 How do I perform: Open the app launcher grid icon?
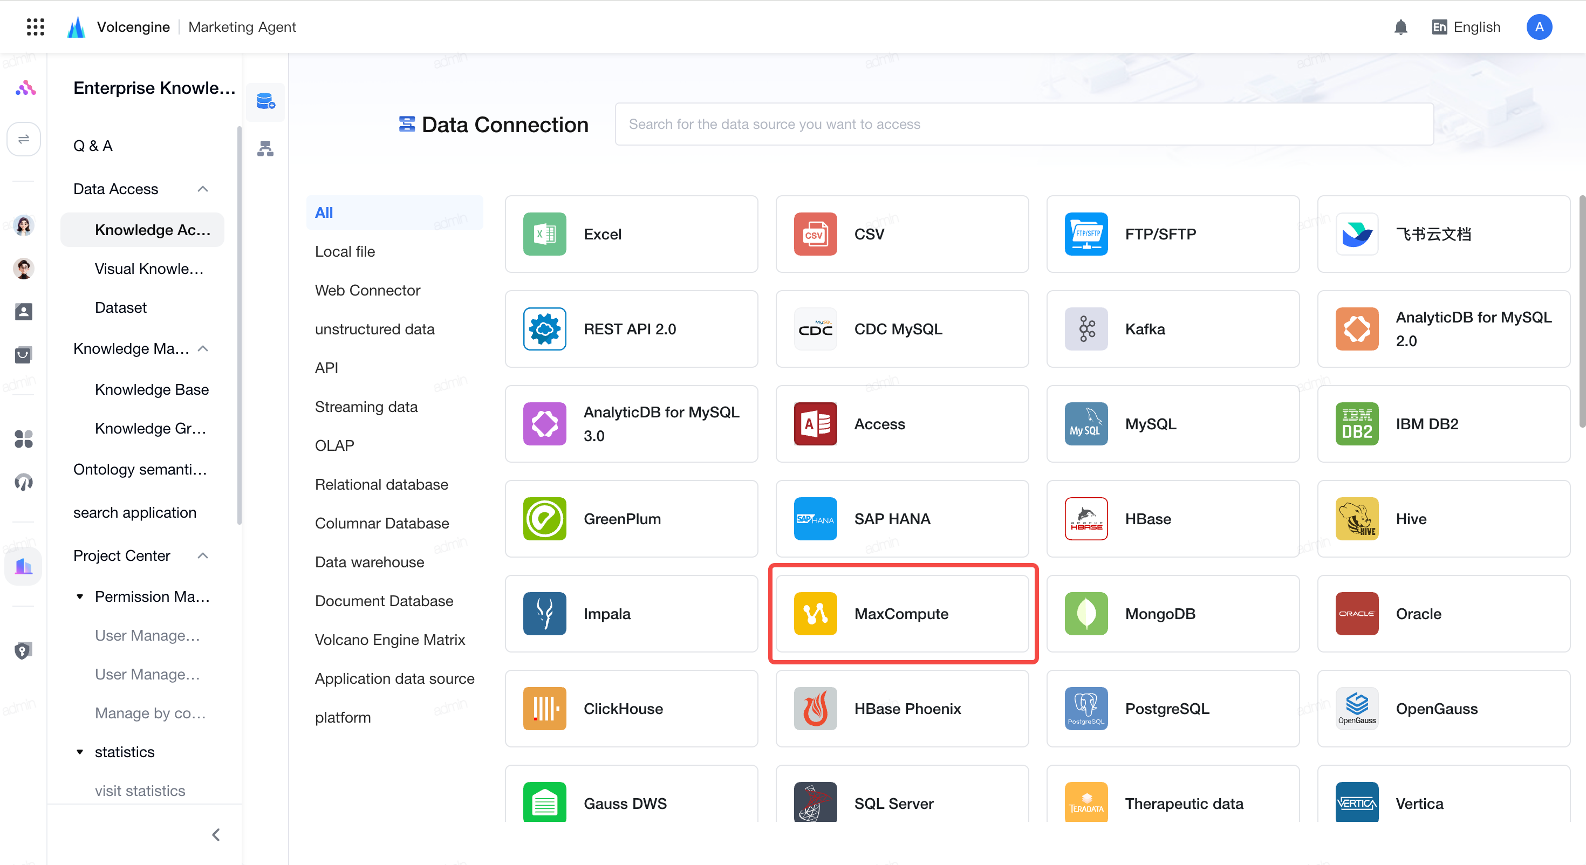(36, 26)
